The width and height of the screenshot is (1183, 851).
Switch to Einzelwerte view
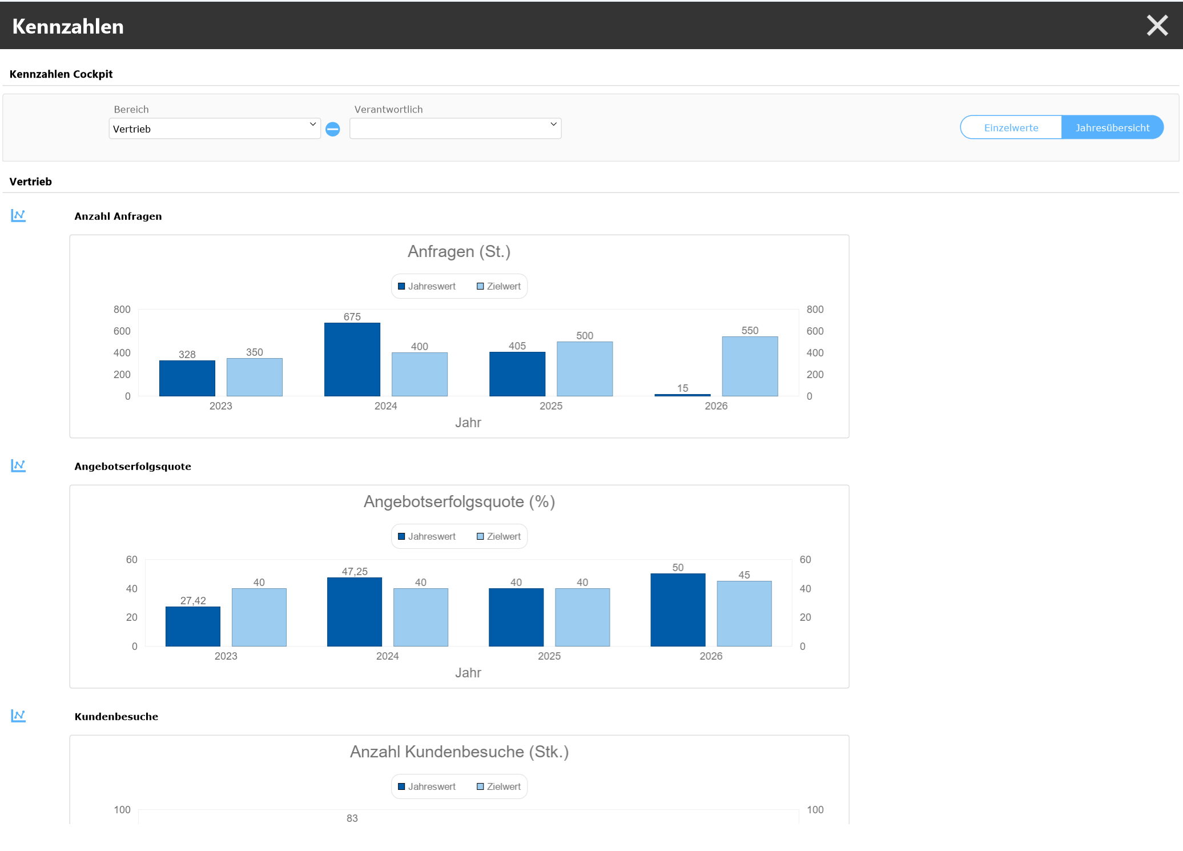(x=1011, y=127)
